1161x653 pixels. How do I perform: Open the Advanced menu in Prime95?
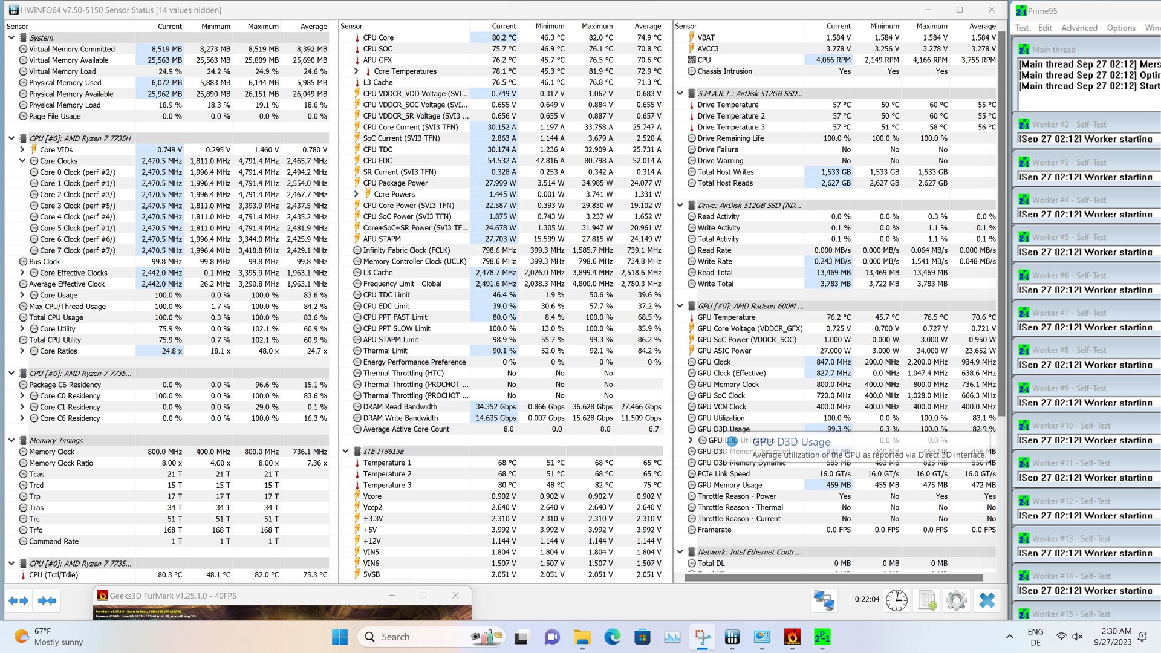coord(1079,28)
